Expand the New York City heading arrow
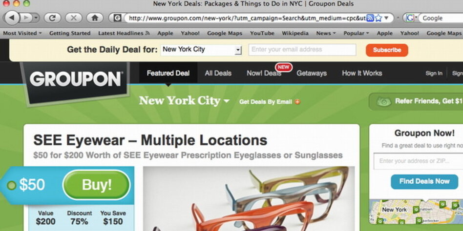Image resolution: width=463 pixels, height=231 pixels. tap(227, 101)
